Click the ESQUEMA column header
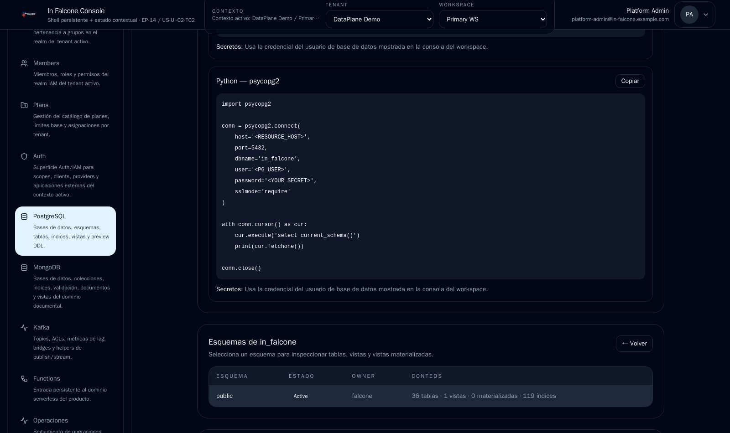This screenshot has width=730, height=433. pos(232,376)
